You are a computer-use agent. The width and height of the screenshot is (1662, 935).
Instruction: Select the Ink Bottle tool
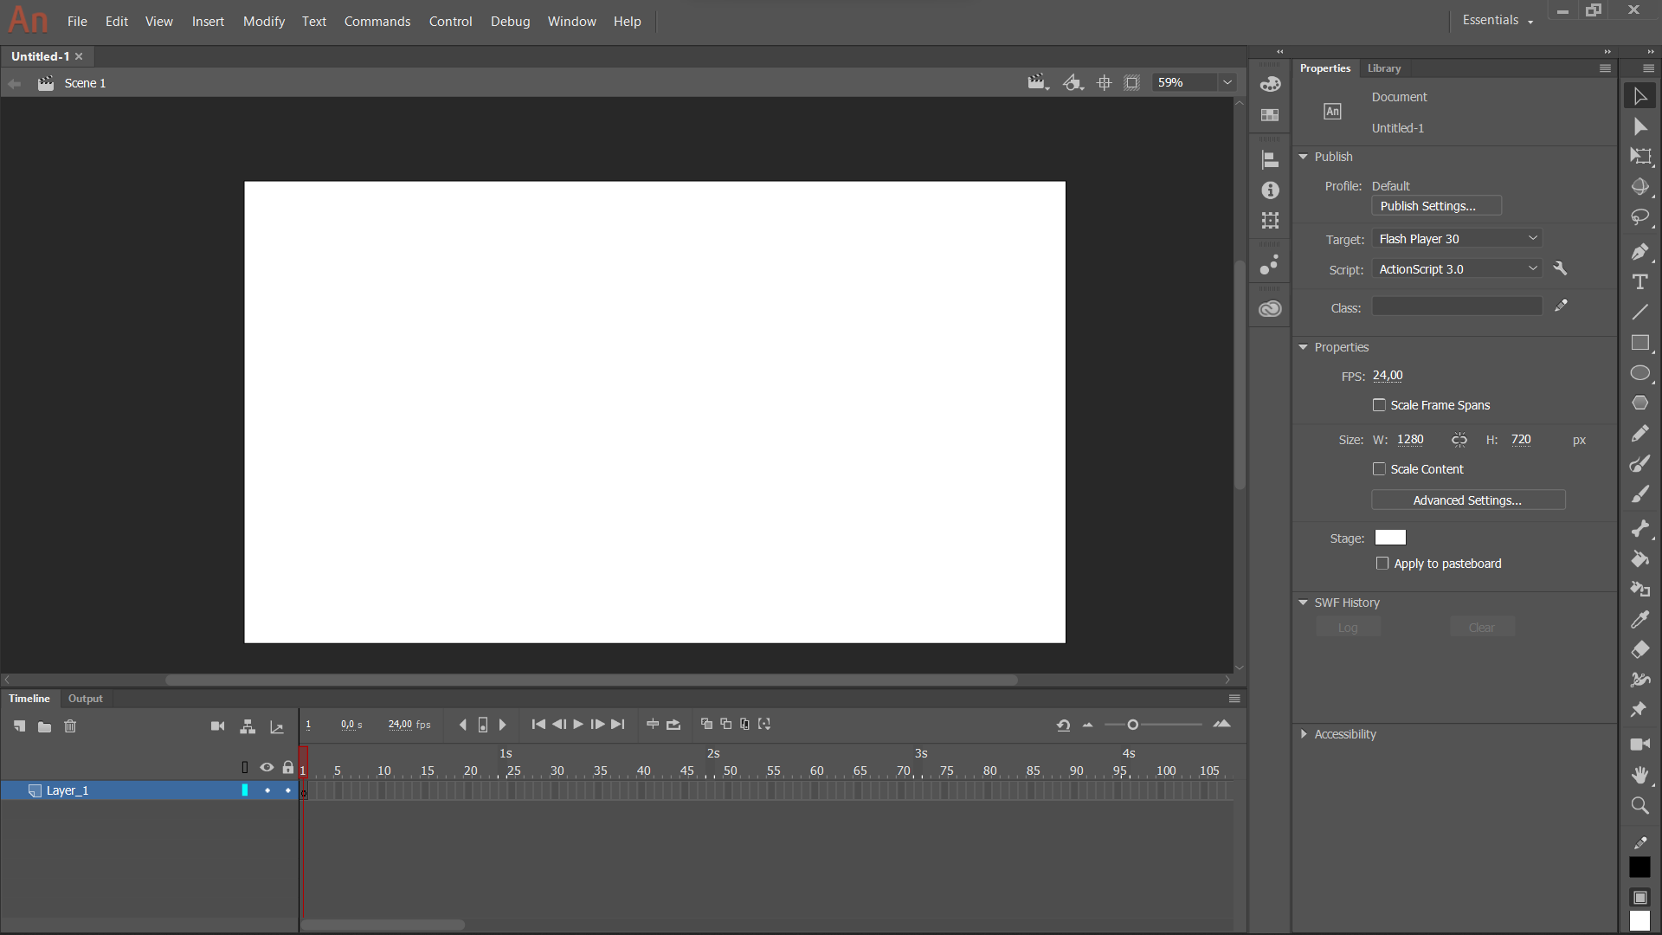(x=1639, y=590)
